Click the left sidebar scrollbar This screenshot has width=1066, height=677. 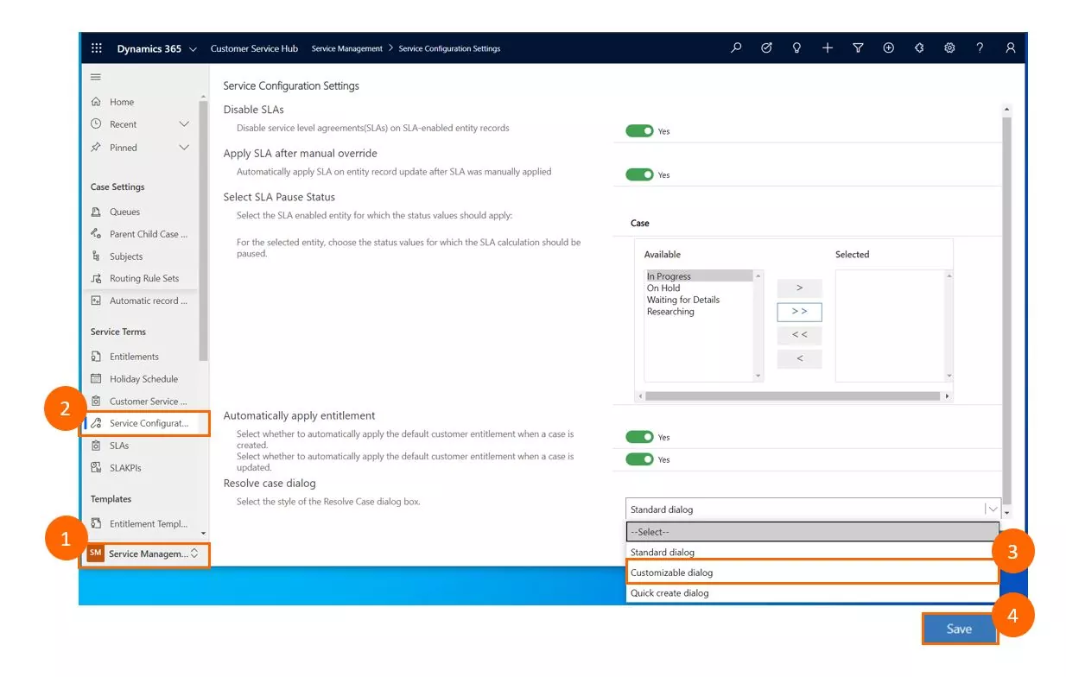[x=203, y=230]
